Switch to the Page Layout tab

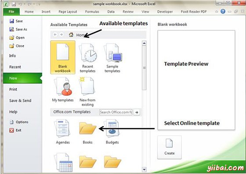[68, 11]
